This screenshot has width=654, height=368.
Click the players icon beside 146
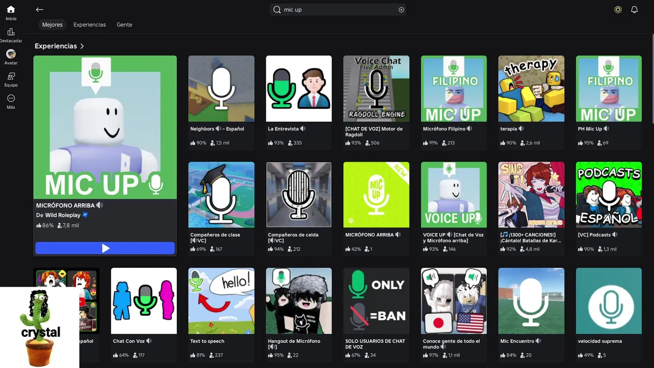(446, 249)
